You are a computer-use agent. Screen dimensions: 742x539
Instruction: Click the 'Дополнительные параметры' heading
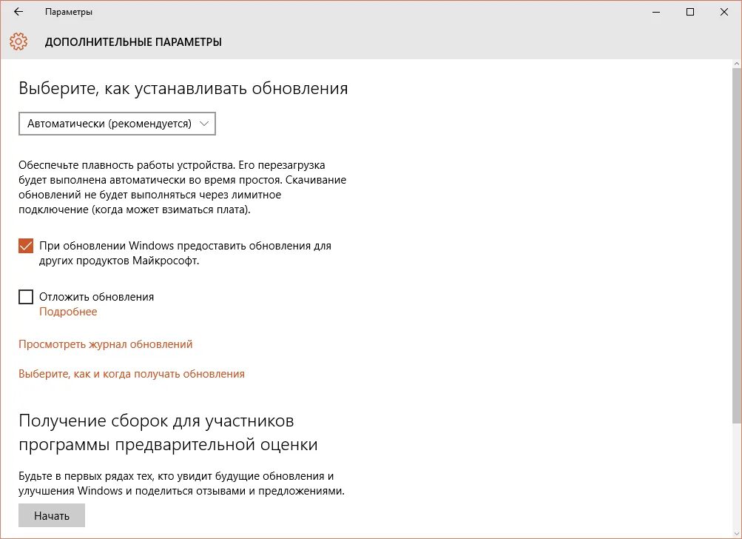coord(133,42)
